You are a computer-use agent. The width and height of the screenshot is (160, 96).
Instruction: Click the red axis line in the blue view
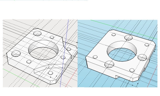152,76
